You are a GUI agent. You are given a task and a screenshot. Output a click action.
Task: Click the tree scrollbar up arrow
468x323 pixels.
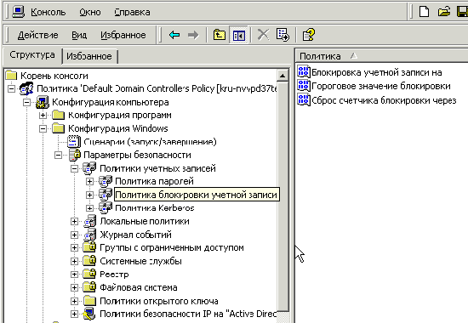click(x=283, y=76)
